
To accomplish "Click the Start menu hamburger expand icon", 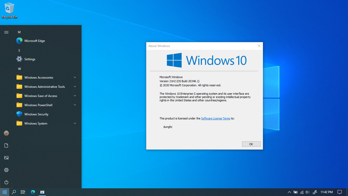I will pyautogui.click(x=6, y=32).
